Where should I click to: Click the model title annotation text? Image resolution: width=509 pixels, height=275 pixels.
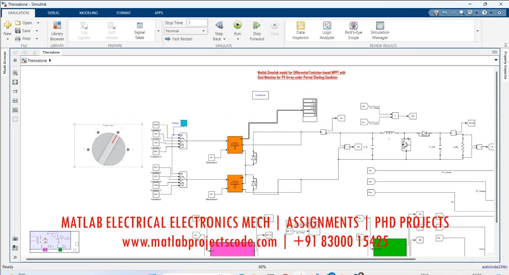[301, 75]
